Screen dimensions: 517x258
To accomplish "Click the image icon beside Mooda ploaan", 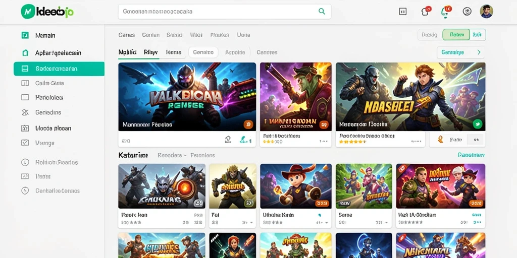I will [x=25, y=128].
